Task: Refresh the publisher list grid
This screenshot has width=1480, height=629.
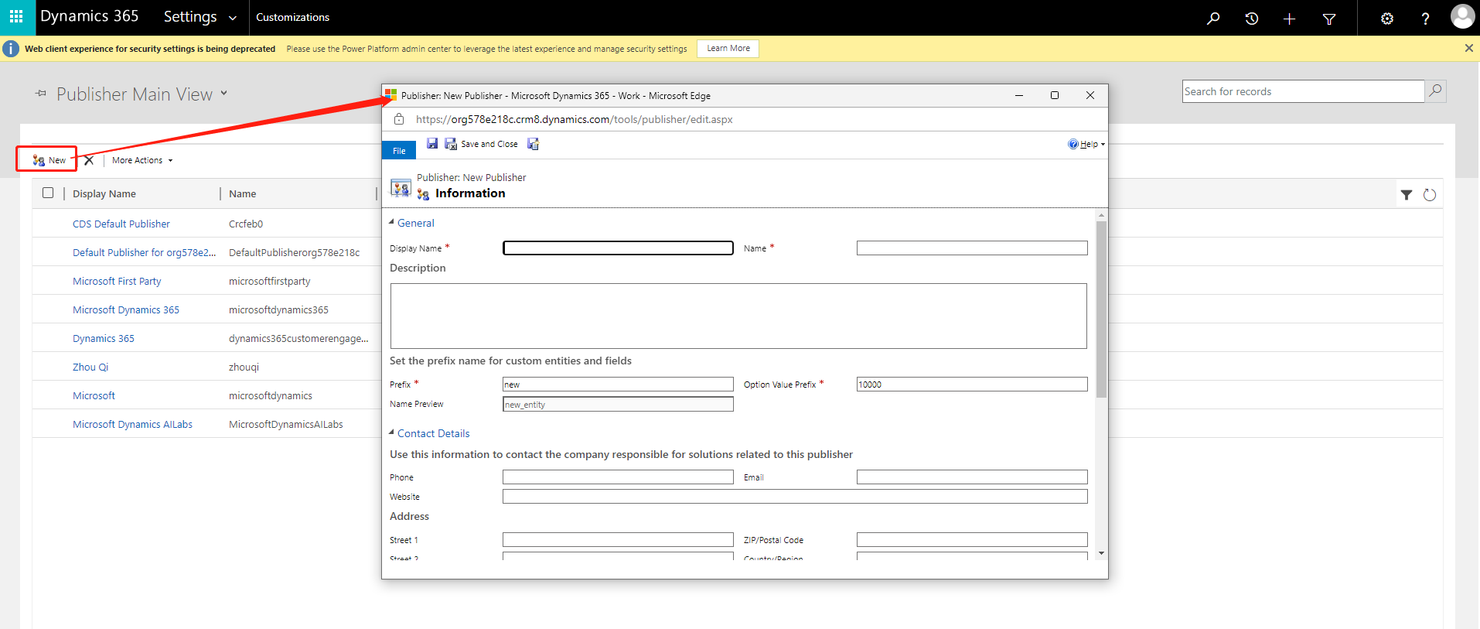Action: click(1430, 195)
